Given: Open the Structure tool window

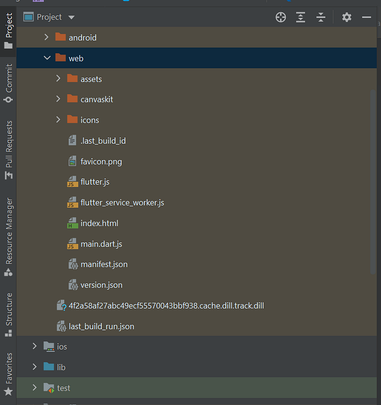Looking at the screenshot, I should tap(8, 315).
